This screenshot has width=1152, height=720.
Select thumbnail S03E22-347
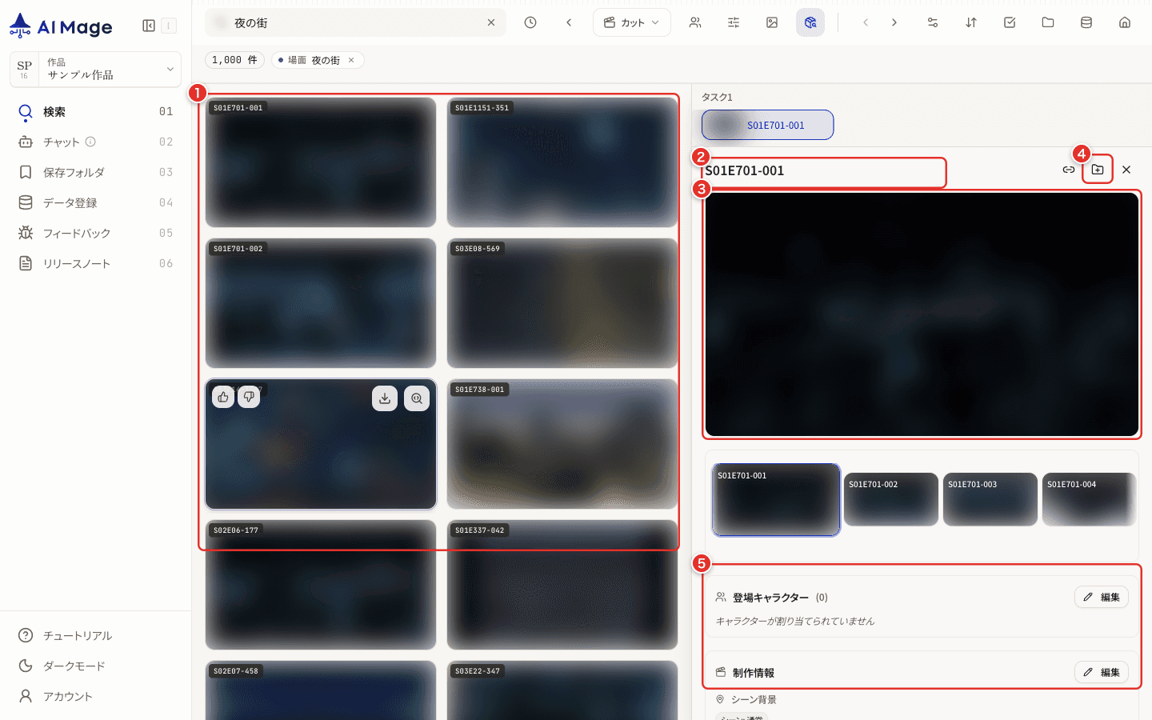coord(562,690)
